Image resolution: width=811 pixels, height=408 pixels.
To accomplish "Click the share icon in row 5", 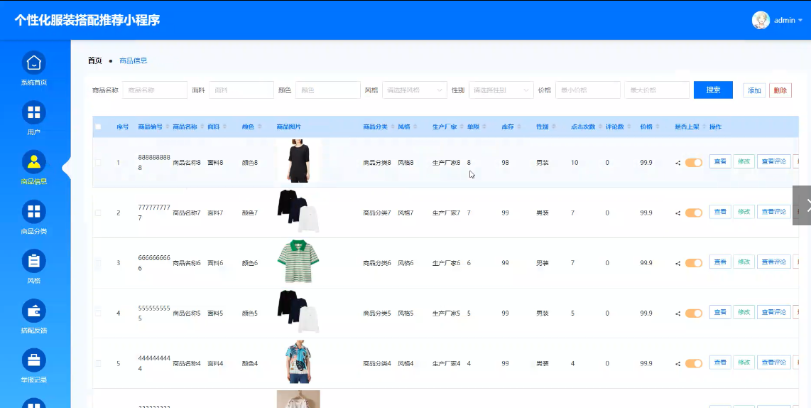I will tap(678, 363).
